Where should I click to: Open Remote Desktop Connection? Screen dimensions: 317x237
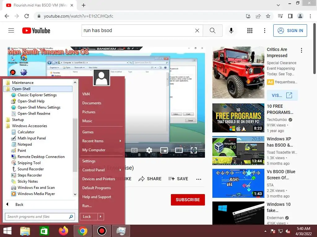tap(41, 156)
